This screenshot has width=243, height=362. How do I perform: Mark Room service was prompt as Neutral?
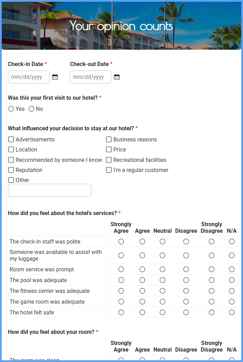[x=162, y=270]
